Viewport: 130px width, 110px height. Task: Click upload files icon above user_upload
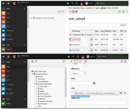(73, 12)
